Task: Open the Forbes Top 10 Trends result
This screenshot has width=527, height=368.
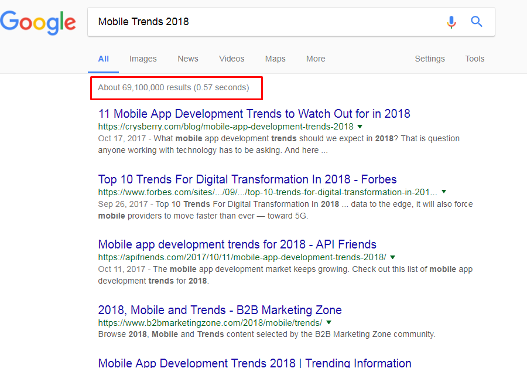Action: [247, 179]
